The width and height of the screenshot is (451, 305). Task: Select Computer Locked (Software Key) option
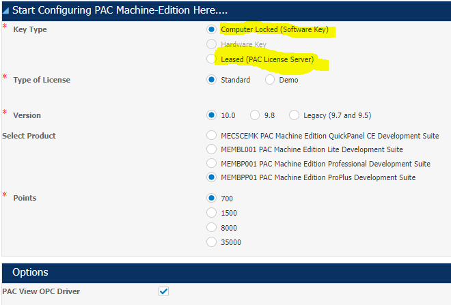pos(211,29)
